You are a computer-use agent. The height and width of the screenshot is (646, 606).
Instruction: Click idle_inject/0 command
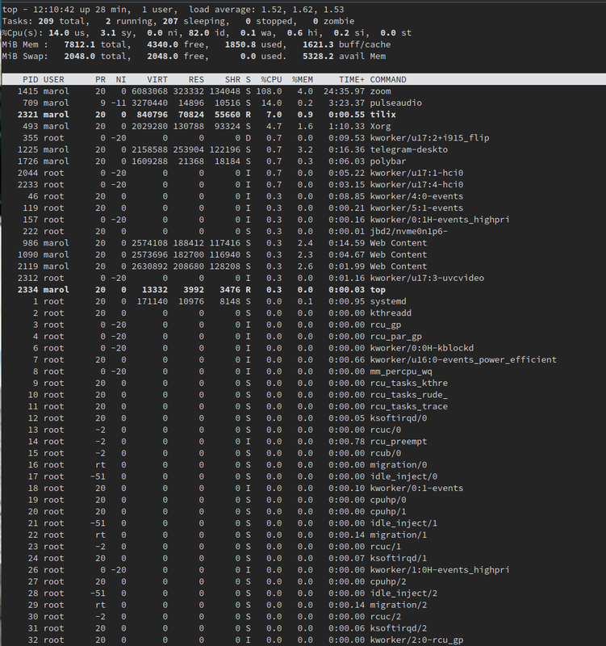tap(403, 476)
